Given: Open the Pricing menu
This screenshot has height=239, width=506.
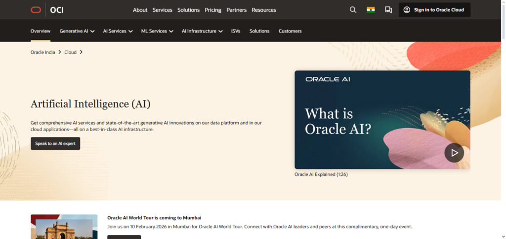Looking at the screenshot, I should [213, 10].
